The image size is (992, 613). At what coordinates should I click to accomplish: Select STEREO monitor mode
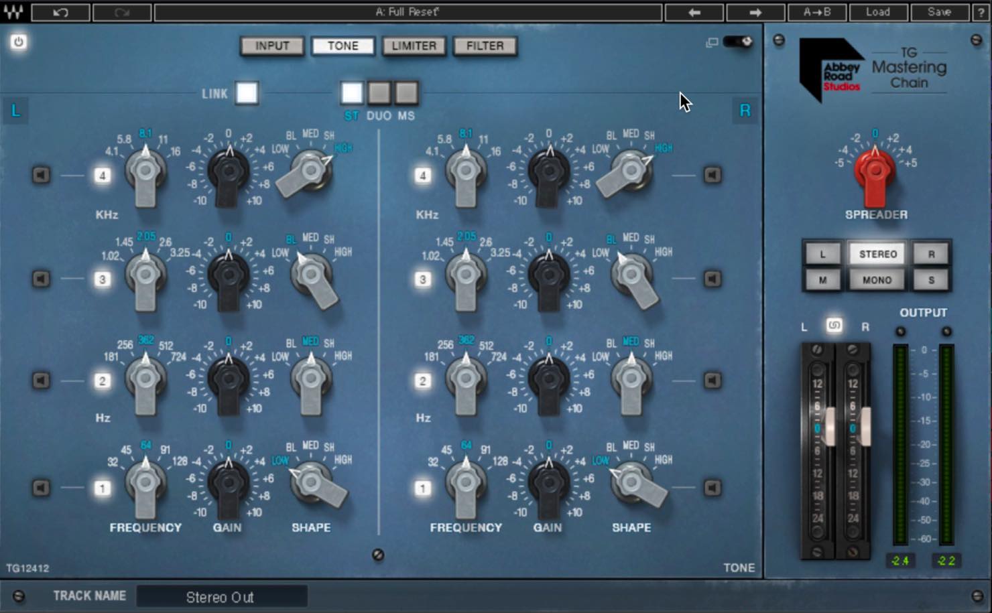877,254
